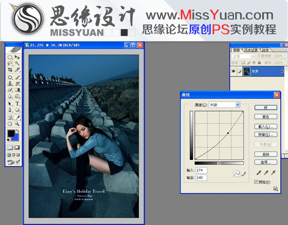This screenshot has height=225, width=288.
Task: Select the Healing/Patch tool
Action: (10, 77)
